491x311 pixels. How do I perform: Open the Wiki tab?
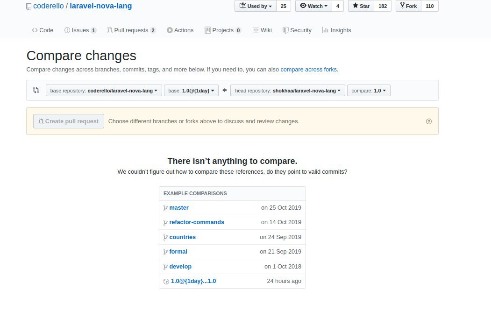pyautogui.click(x=262, y=30)
